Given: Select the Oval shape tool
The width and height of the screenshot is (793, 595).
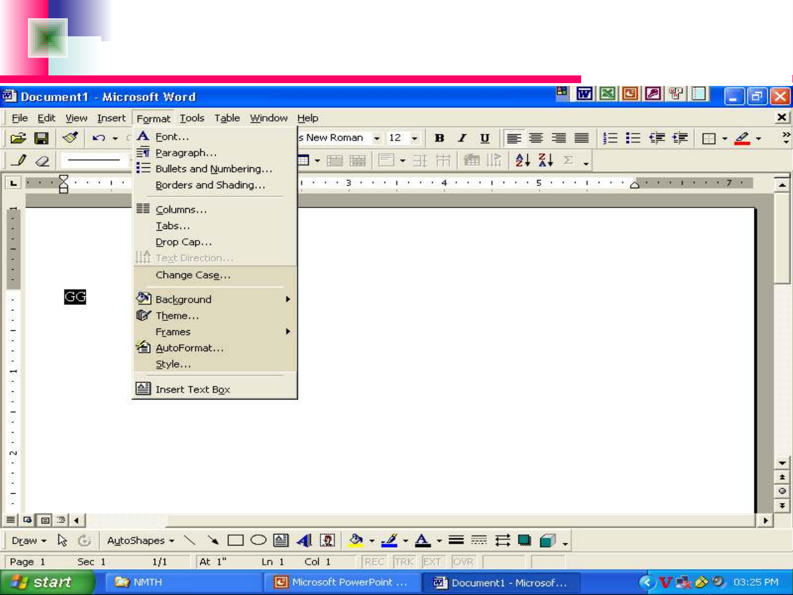Looking at the screenshot, I should (x=258, y=541).
